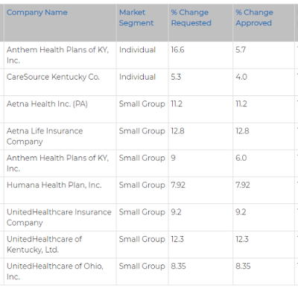
Task: Sort by Company Name column header
Action: (x=37, y=13)
